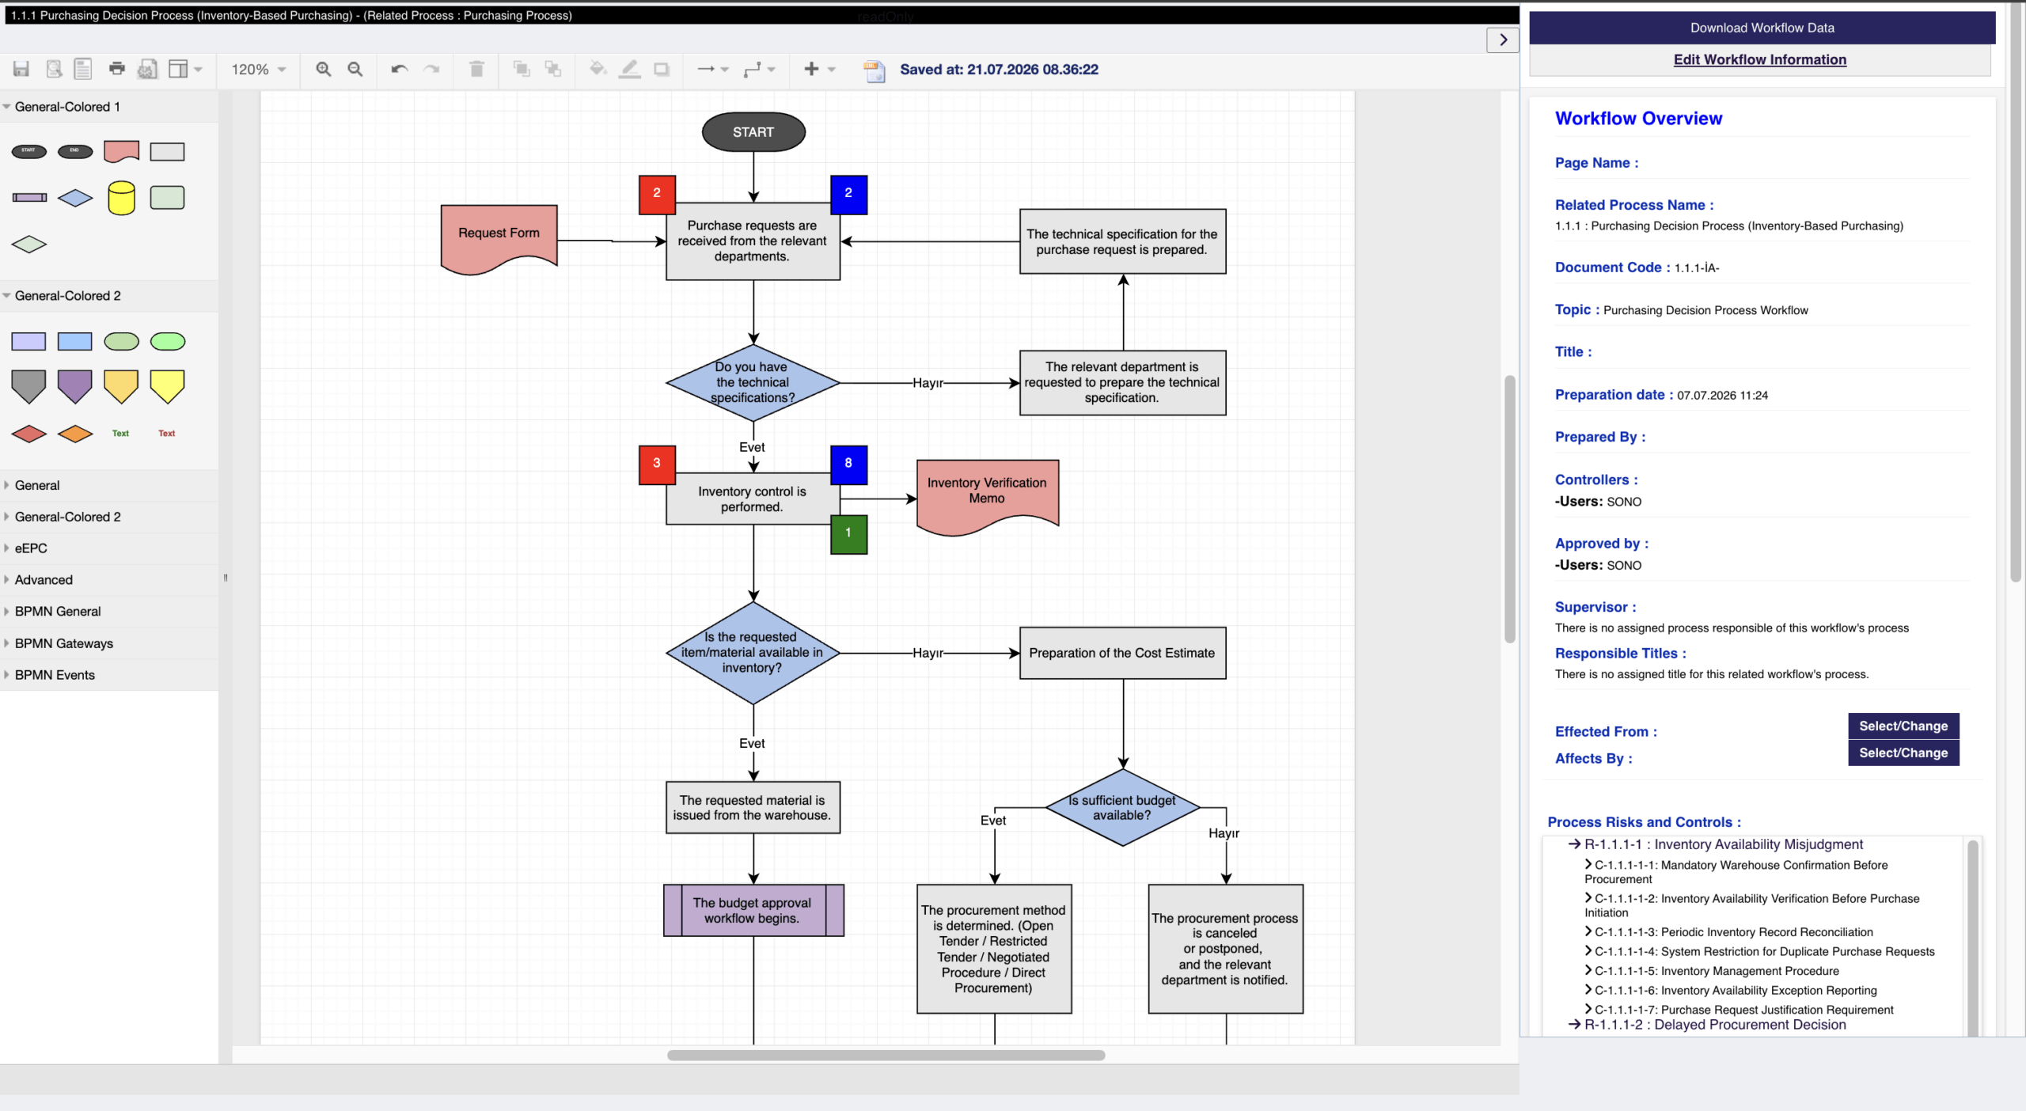Select the green Text label shape
Viewport: 2026px width, 1111px height.
pyautogui.click(x=121, y=434)
